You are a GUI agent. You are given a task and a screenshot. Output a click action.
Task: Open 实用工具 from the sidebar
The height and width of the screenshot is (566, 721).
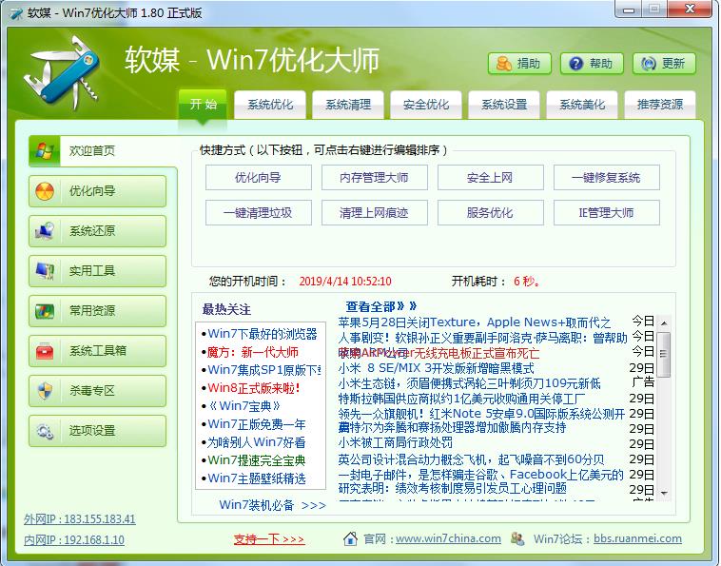[x=97, y=271]
